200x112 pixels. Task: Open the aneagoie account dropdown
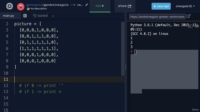[x=185, y=6]
